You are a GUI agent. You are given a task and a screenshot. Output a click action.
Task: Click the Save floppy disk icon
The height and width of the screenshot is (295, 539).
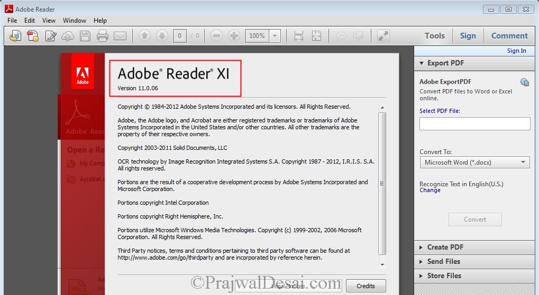85,36
